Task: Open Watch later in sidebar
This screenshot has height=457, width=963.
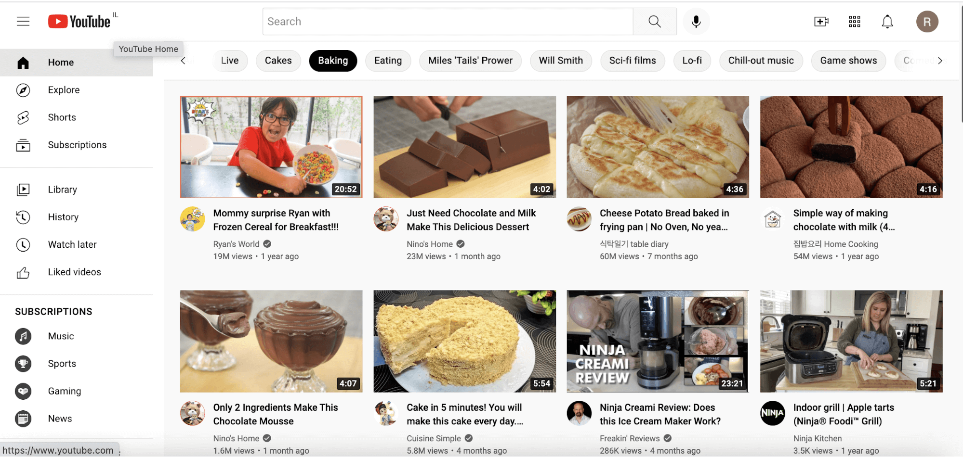Action: pyautogui.click(x=72, y=244)
